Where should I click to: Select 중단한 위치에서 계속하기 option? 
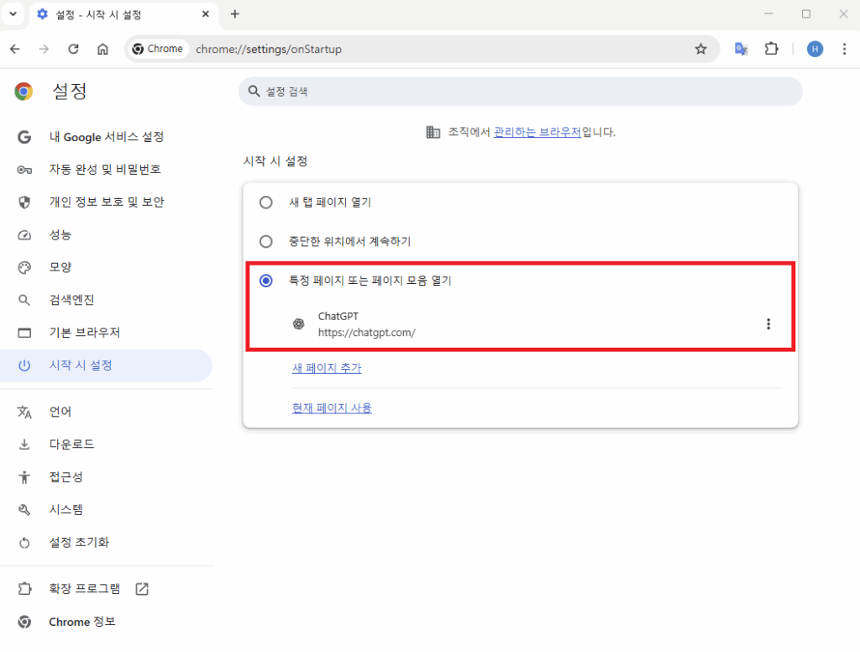coord(266,241)
